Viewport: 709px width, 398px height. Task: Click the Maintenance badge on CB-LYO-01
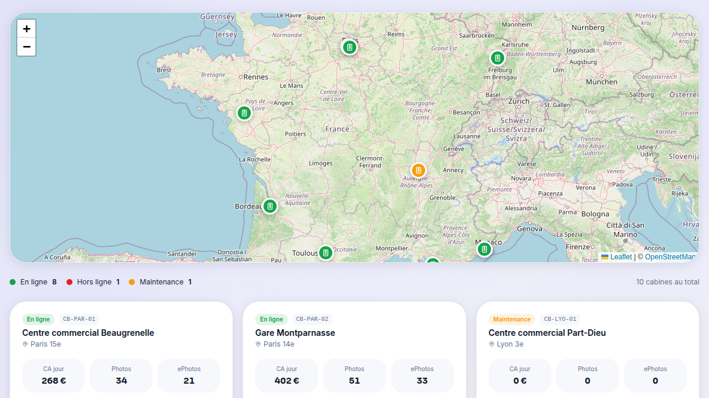[x=511, y=319]
